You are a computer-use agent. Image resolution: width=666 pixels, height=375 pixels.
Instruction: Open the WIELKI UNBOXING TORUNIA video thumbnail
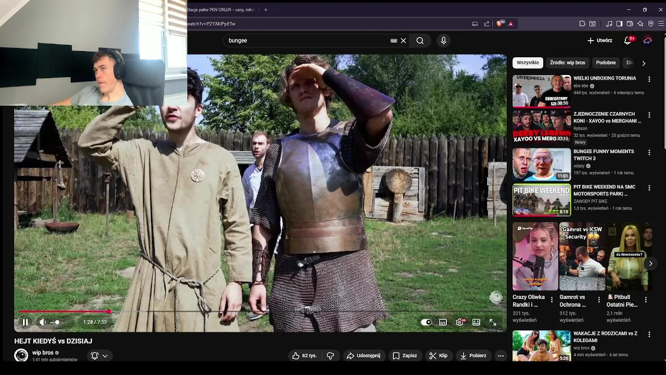pos(542,91)
